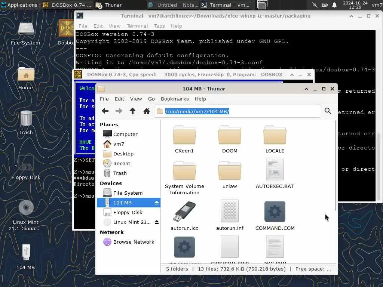Open Terminal window's Terminal menu
The height and width of the screenshot is (287, 383).
tap(137, 26)
